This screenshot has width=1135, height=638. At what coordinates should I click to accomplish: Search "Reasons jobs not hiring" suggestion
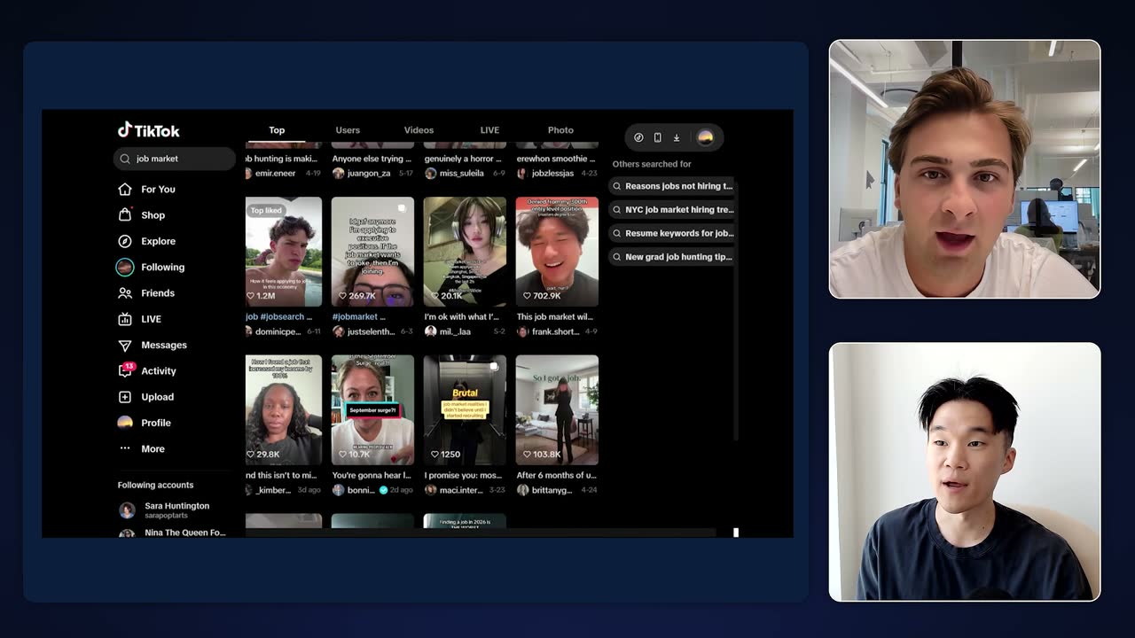coord(673,186)
